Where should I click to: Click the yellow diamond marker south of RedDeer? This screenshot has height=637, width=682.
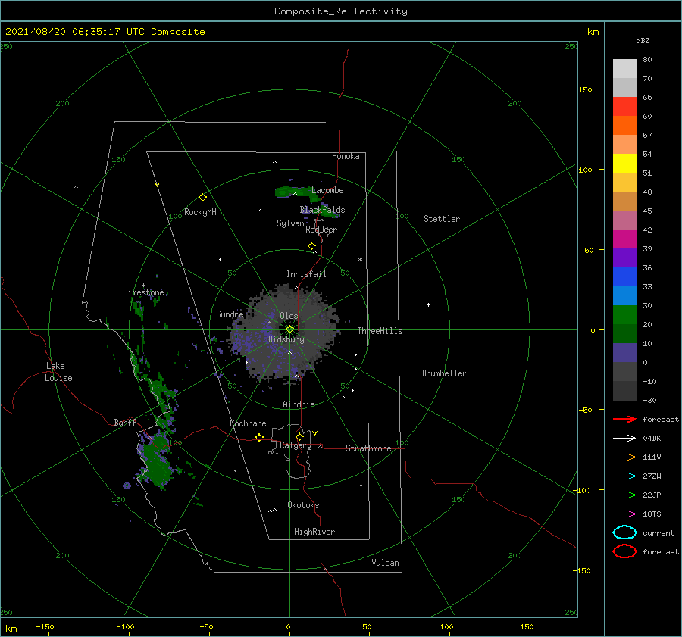[311, 246]
